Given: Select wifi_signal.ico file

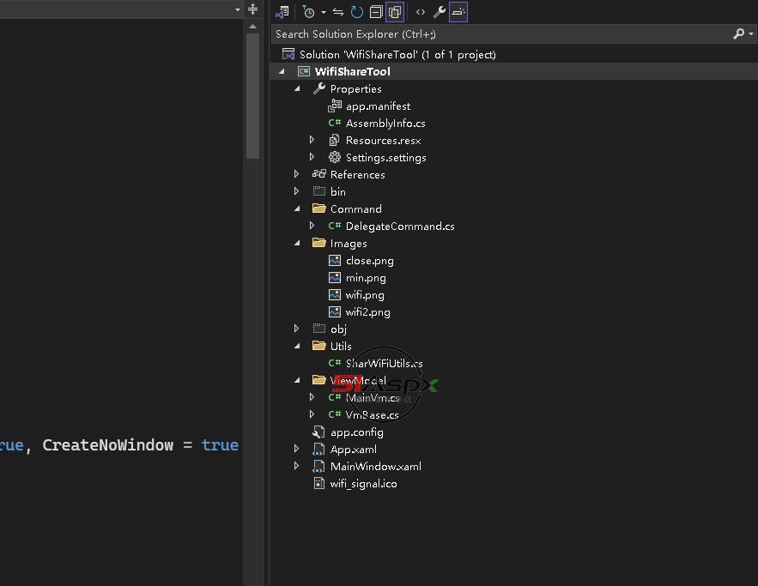Looking at the screenshot, I should tap(363, 484).
